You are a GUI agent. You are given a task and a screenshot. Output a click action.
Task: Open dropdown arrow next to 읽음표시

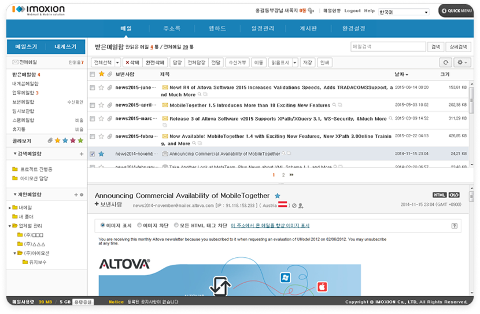[295, 63]
